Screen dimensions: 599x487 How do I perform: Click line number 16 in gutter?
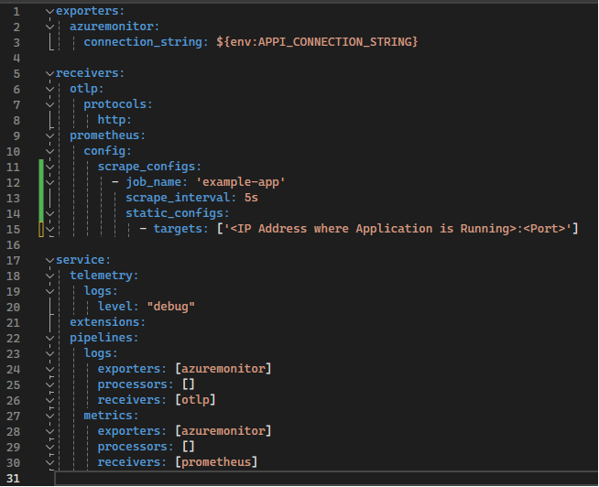(x=13, y=245)
